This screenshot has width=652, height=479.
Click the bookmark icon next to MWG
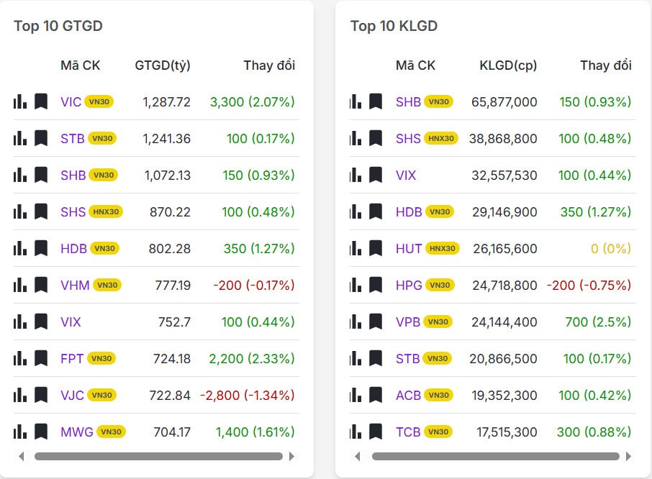point(40,432)
